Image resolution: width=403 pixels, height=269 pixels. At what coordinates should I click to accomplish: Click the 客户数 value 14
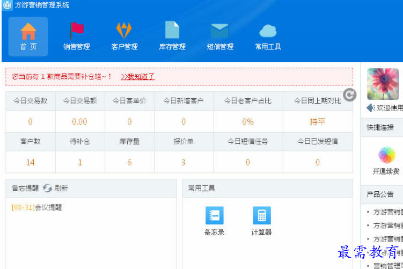click(x=30, y=162)
